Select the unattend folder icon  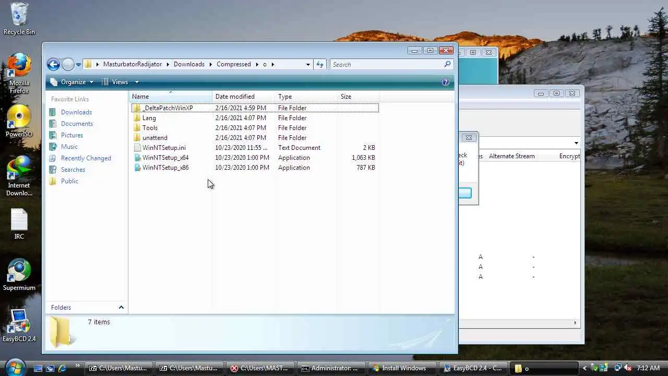(x=137, y=138)
